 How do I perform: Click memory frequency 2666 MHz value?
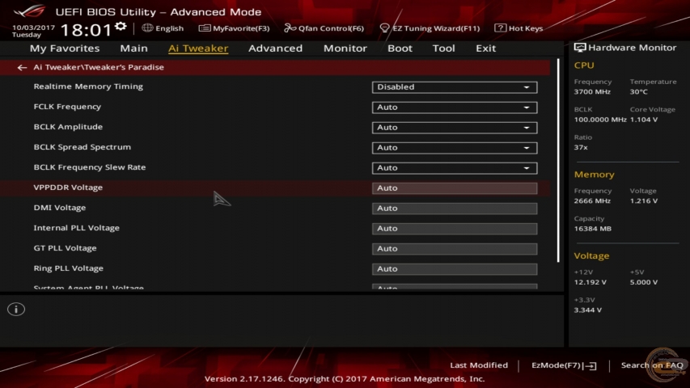pos(592,201)
